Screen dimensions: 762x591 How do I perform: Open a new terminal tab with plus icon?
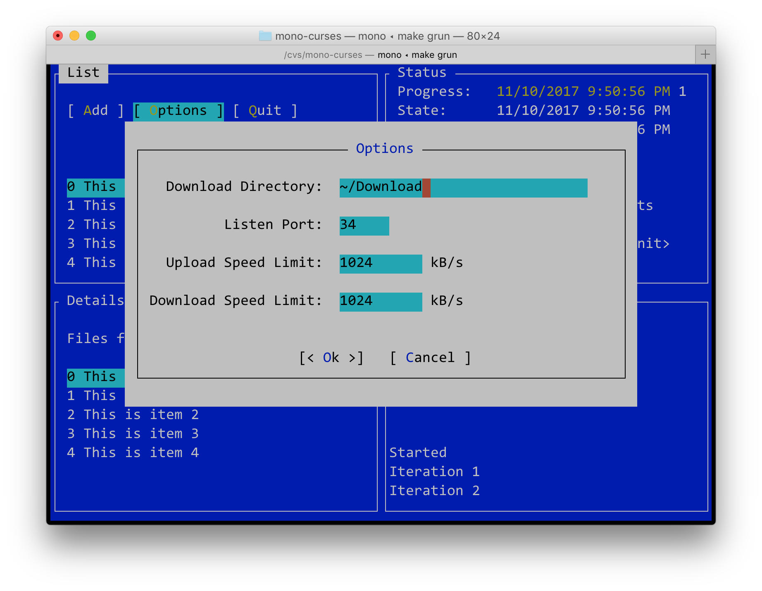pyautogui.click(x=705, y=54)
